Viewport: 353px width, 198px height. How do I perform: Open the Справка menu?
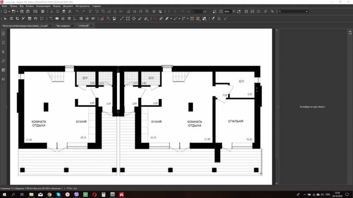(96, 6)
